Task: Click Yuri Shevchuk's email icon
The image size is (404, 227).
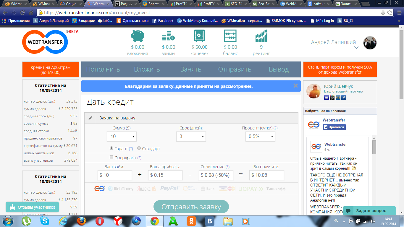Action: pyautogui.click(x=327, y=98)
